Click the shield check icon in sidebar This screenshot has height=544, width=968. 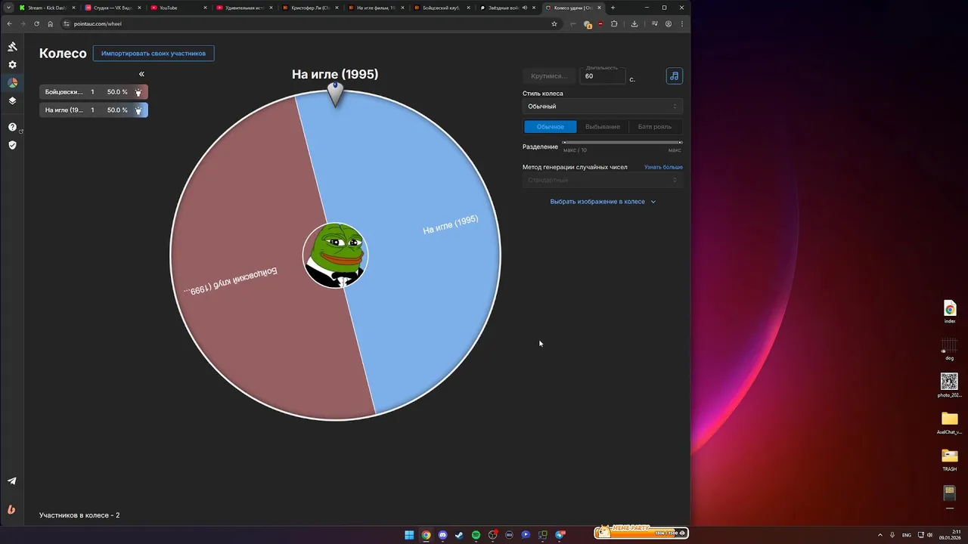[x=12, y=145]
